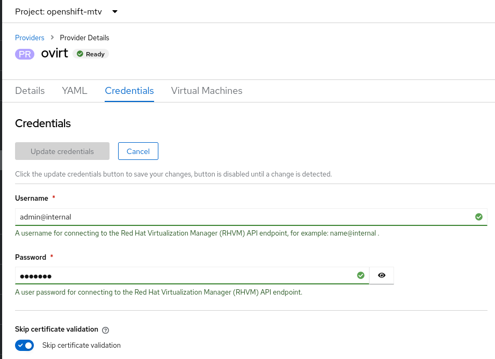Toggle the Skip certificate validation switch
The height and width of the screenshot is (359, 495).
[25, 345]
